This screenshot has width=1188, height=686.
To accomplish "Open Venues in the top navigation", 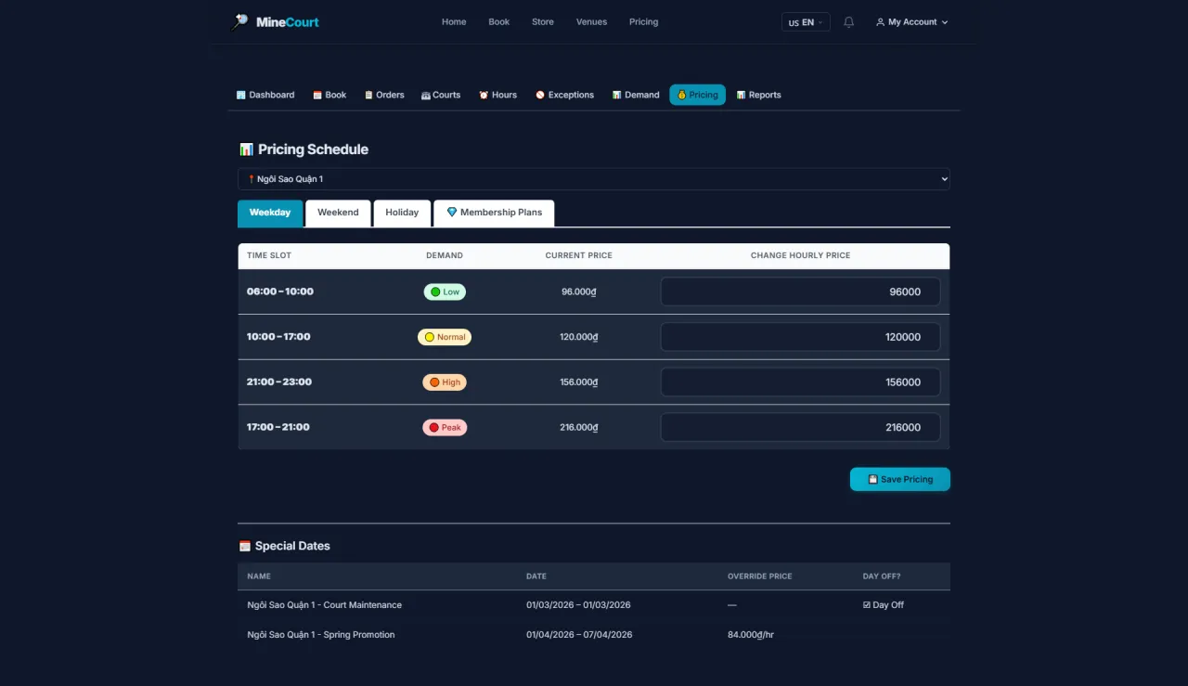I will click(591, 22).
